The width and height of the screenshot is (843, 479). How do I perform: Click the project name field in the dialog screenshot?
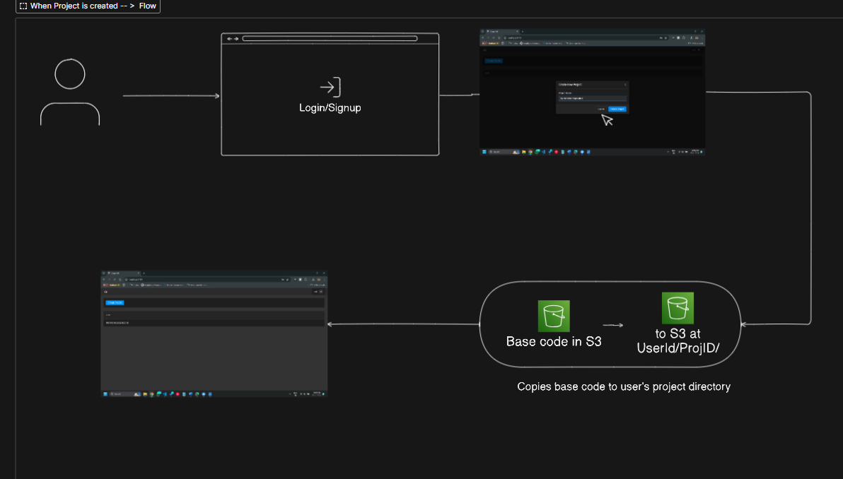592,98
